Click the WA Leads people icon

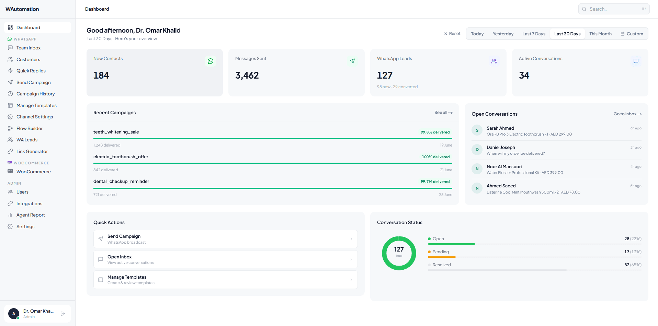[x=10, y=140]
